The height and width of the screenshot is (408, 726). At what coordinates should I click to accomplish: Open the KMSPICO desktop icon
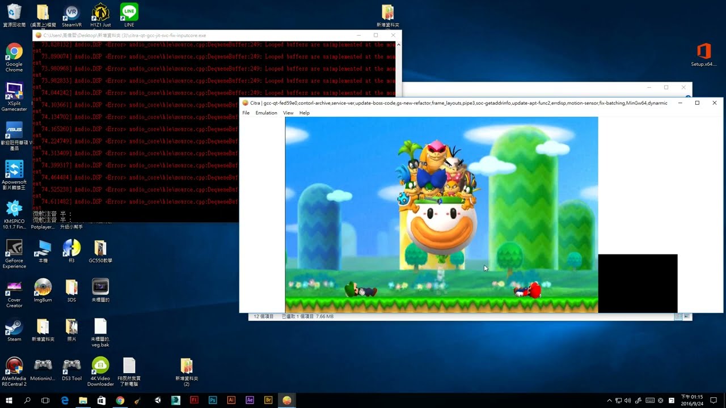(14, 215)
